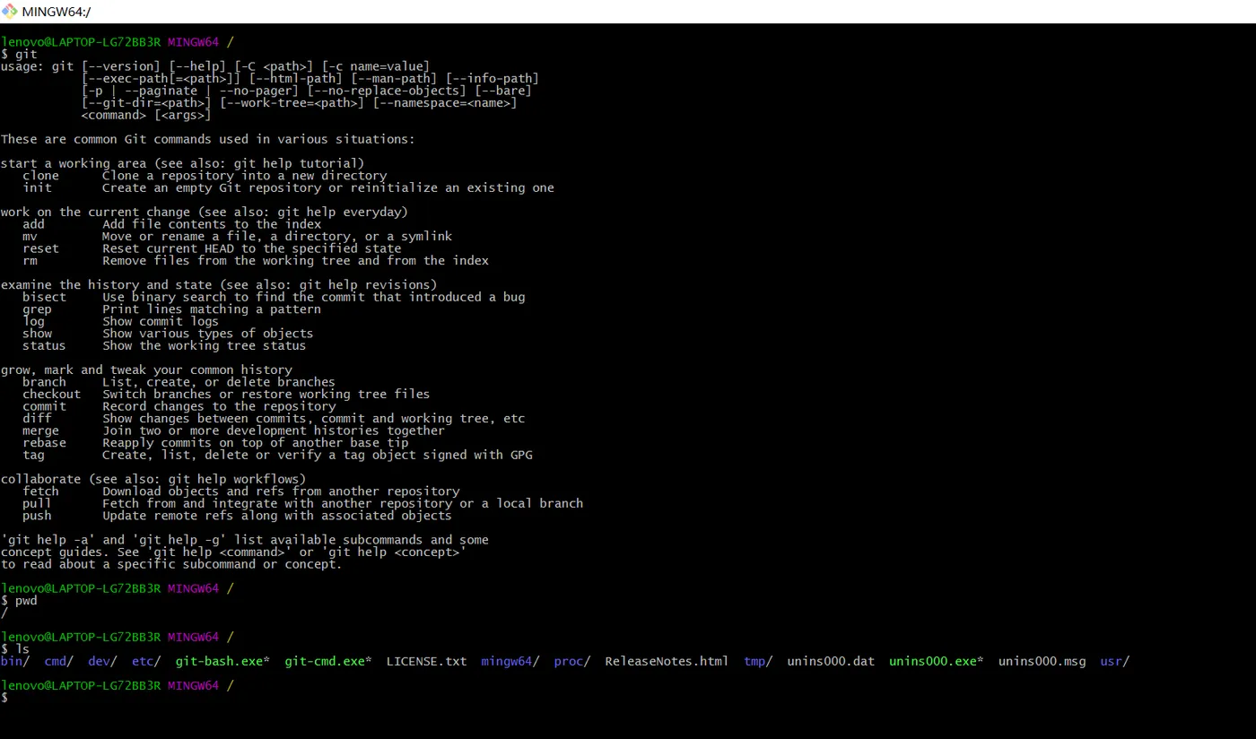Click the '$ git' command line
Screen dimensions: 1256x739
tap(19, 54)
